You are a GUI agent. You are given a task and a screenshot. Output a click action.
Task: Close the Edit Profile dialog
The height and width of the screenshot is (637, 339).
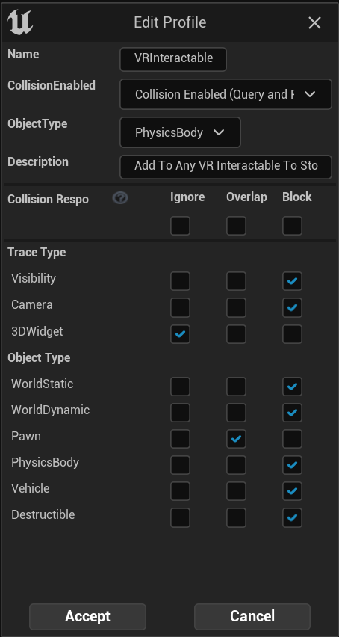pos(314,22)
